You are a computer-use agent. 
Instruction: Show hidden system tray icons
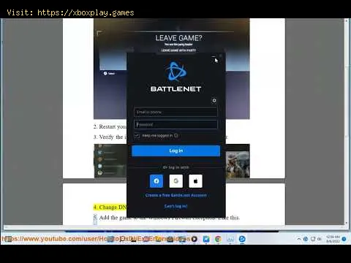299,239
